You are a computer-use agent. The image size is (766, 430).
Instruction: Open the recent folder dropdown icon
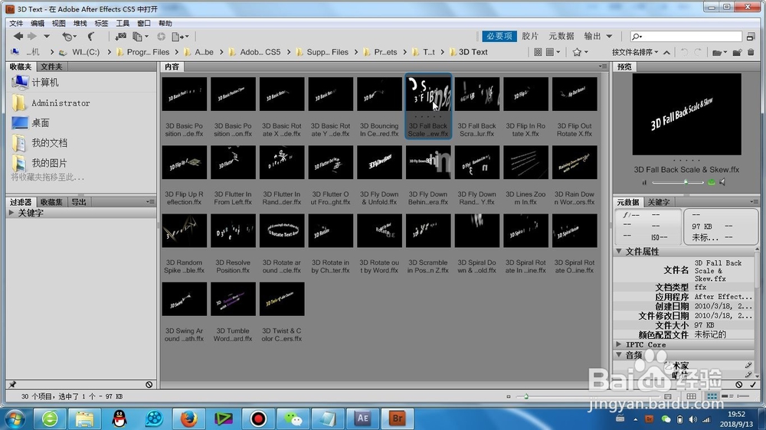coord(719,52)
